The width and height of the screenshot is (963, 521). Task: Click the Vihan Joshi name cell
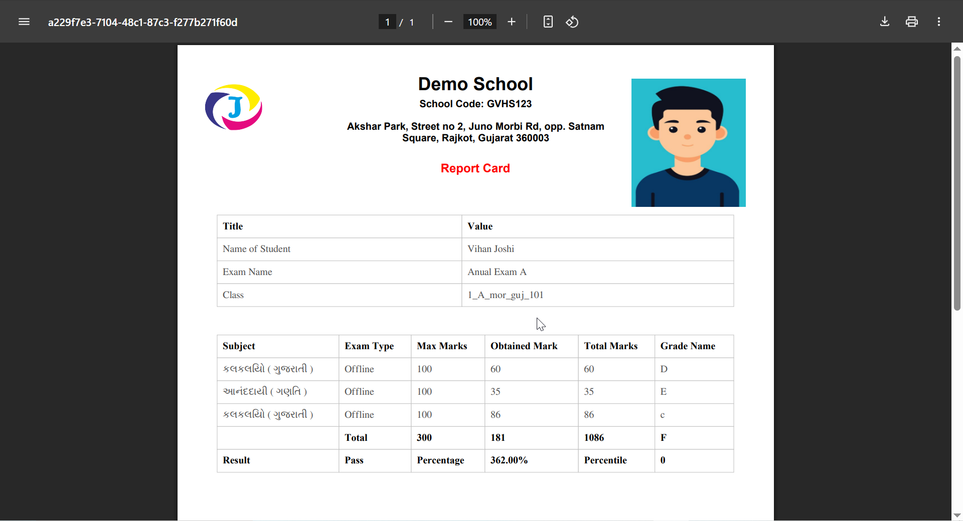(x=491, y=249)
